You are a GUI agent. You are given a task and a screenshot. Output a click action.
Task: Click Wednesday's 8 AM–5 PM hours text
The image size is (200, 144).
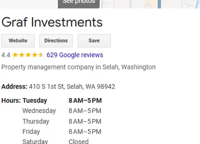[85, 111]
